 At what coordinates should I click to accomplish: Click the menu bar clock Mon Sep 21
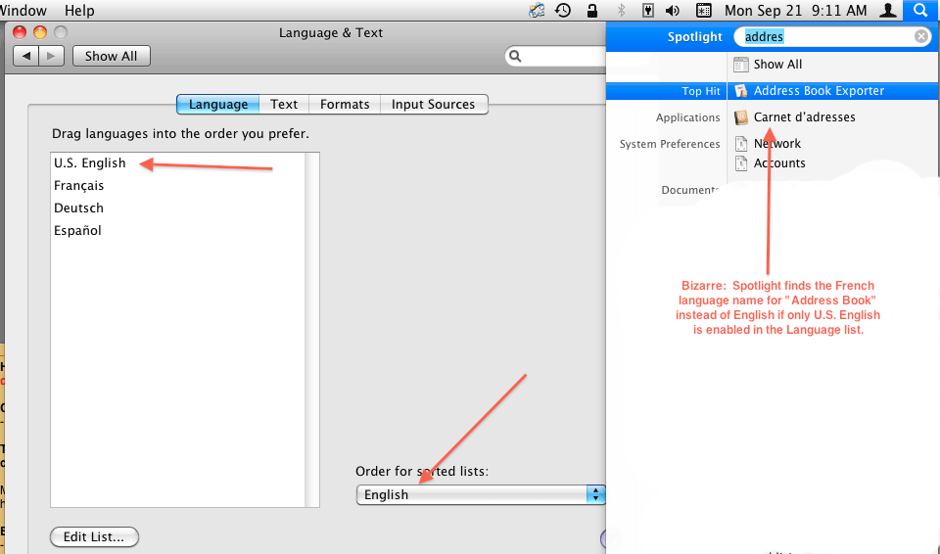point(795,10)
